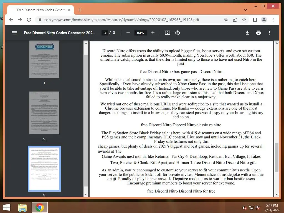Open the Chrome profile menu
Image resolution: width=284 pixels, height=213 pixels.
point(264,20)
